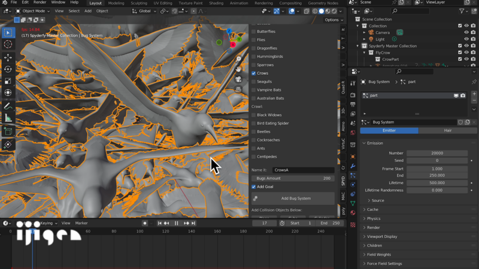Open the Render properties tab icon

[353, 95]
